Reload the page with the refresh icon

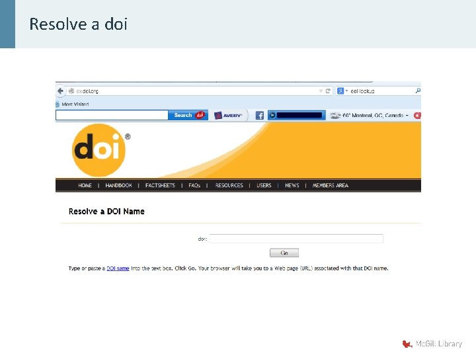click(328, 91)
